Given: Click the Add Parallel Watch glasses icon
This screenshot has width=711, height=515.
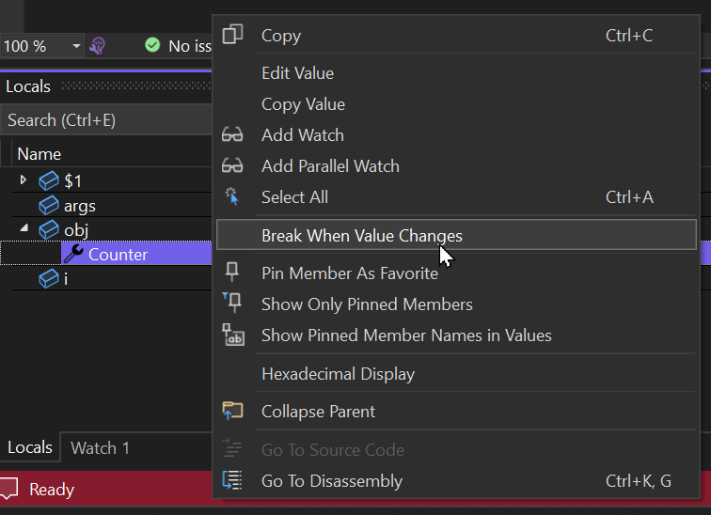Looking at the screenshot, I should (x=232, y=165).
